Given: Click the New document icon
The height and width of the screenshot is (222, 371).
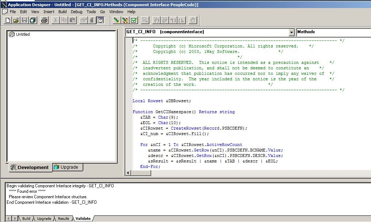Looking at the screenshot, I should (x=8, y=20).
